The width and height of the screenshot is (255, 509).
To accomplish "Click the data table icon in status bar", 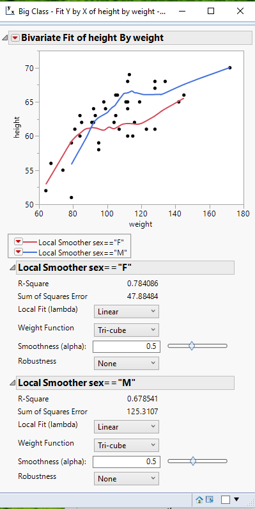I will (210, 499).
